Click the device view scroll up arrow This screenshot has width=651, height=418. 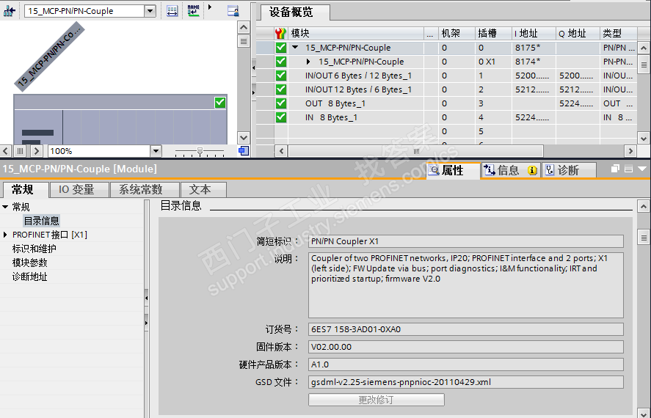pos(244,27)
